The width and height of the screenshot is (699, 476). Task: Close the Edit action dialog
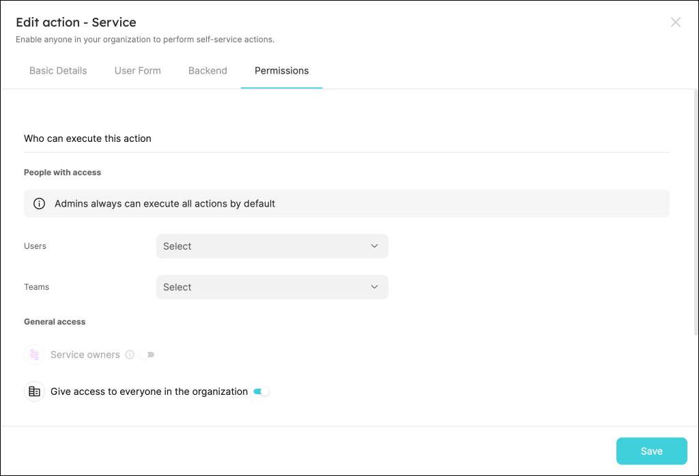point(675,23)
